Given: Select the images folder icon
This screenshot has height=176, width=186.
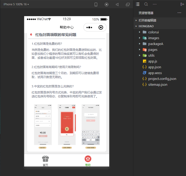Looking at the screenshot, I should coord(145,38).
